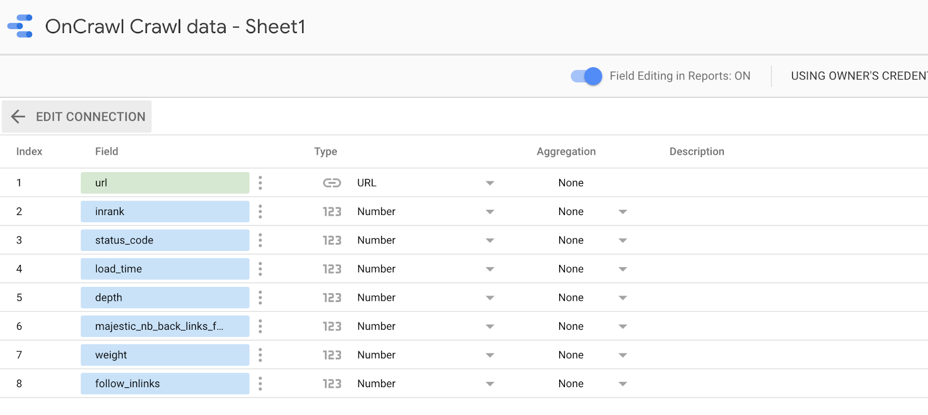Open the three-dot menu for inrank field
Viewport: 928px width, 415px height.
pyautogui.click(x=260, y=212)
